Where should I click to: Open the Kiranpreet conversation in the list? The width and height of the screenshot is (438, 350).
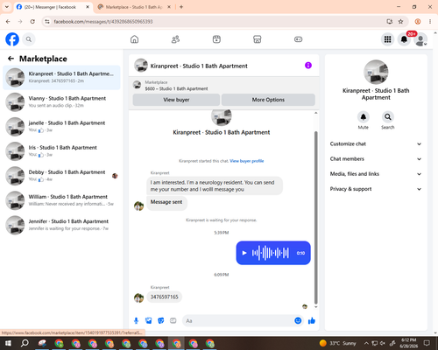[61, 78]
